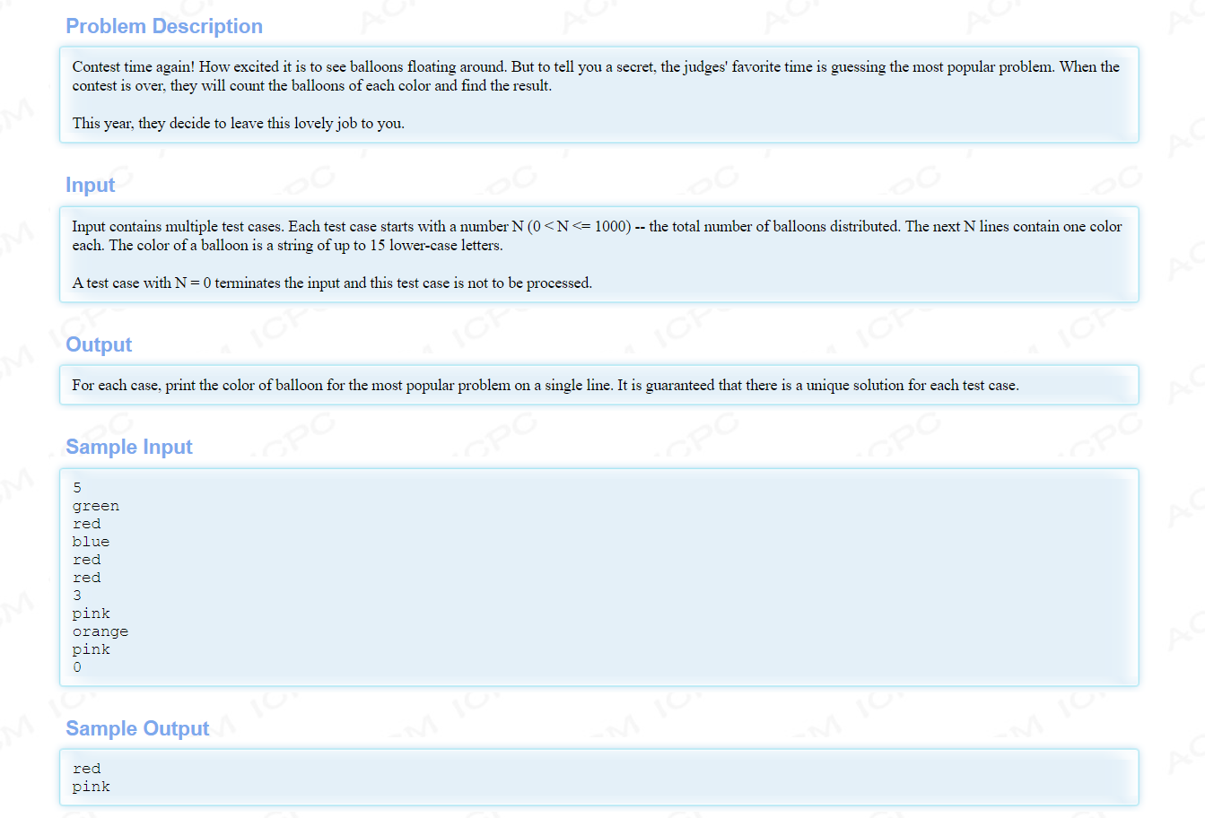Click the 'pink' line directly below '3'
This screenshot has width=1205, height=818.
pos(92,613)
